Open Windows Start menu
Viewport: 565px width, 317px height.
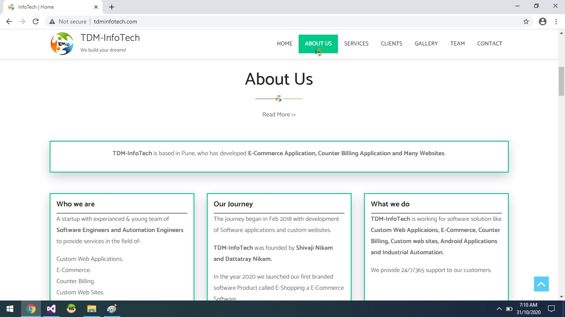pos(10,309)
